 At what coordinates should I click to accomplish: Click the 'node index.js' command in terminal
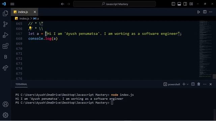[122, 95]
